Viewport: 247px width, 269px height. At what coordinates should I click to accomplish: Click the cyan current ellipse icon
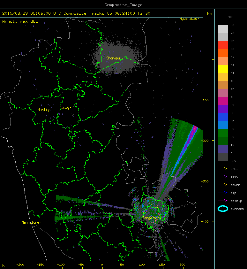click(x=223, y=209)
